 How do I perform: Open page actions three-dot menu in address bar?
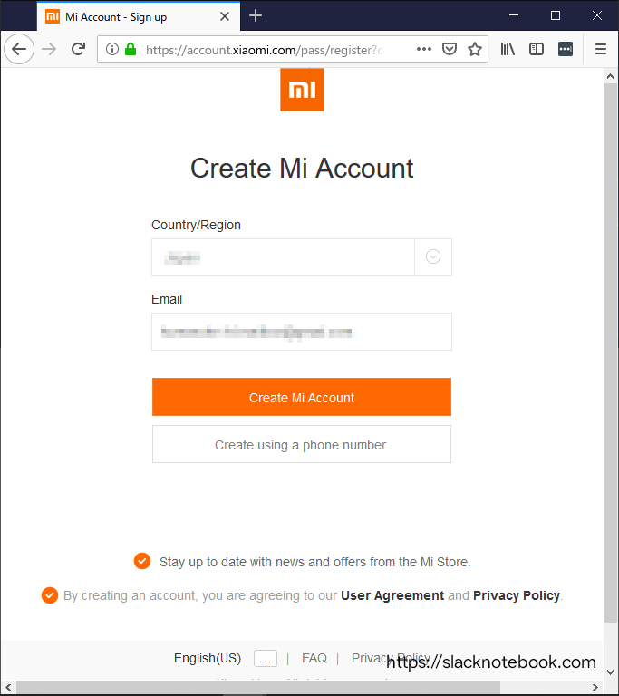point(424,49)
